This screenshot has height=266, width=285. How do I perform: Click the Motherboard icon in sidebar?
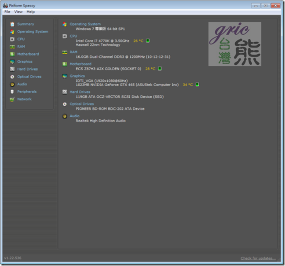click(x=12, y=54)
